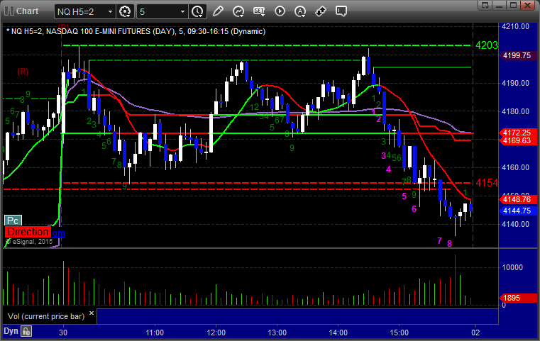Select the Vol (current price bar) tab
Viewport: 540px width, 341px height.
coord(46,316)
